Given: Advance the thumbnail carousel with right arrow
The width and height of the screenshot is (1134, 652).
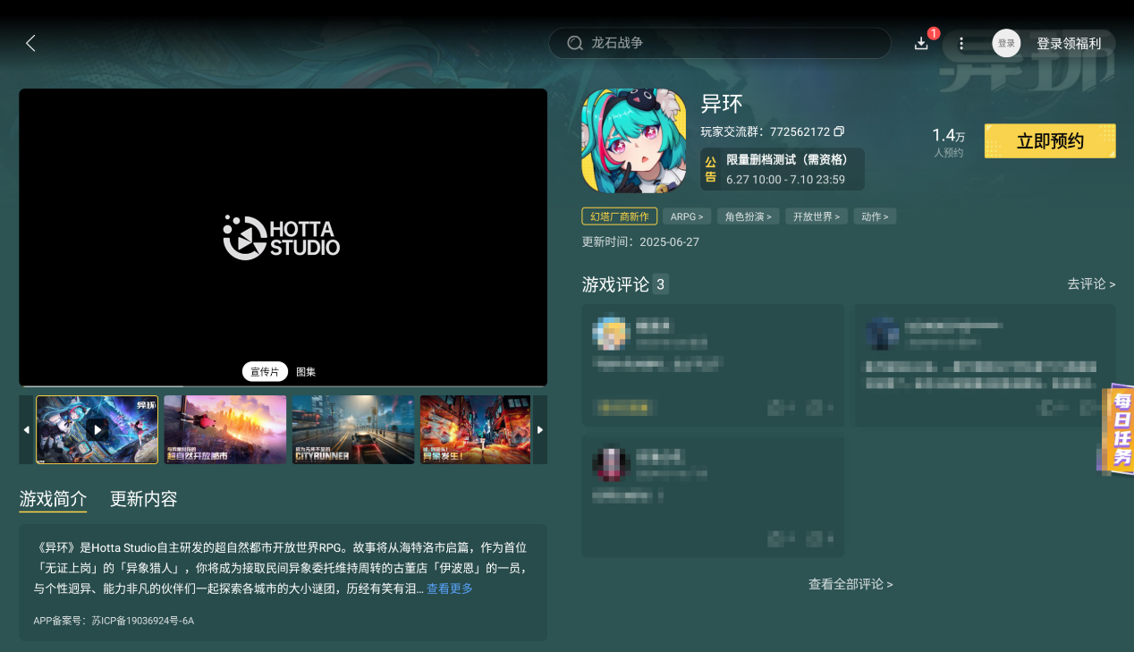Looking at the screenshot, I should 540,429.
